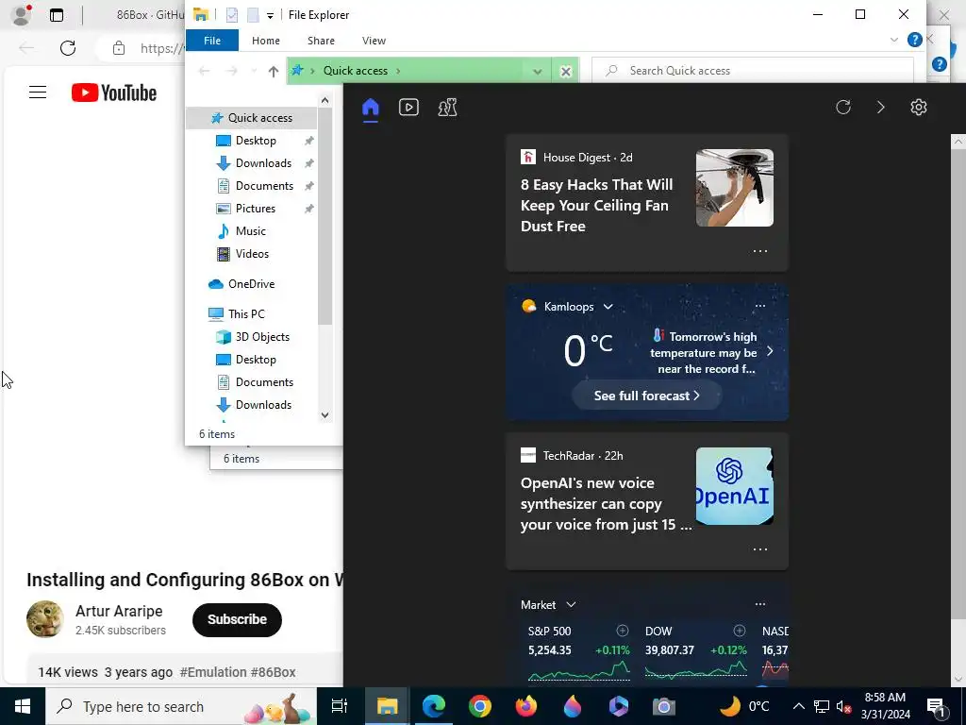Open File Explorer help icon
The width and height of the screenshot is (966, 725).
point(915,40)
